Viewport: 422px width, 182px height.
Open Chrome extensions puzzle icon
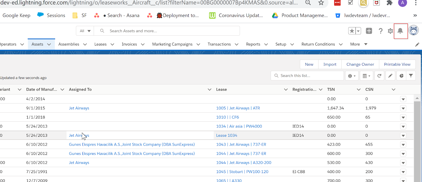point(389,3)
